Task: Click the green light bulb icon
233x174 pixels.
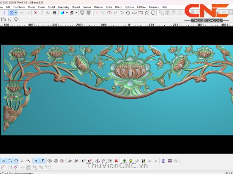Action: point(124,161)
